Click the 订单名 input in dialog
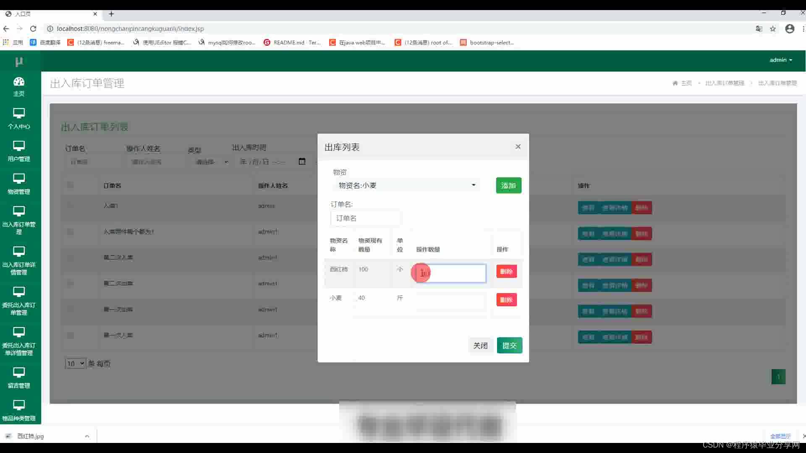This screenshot has width=806, height=453. click(365, 218)
